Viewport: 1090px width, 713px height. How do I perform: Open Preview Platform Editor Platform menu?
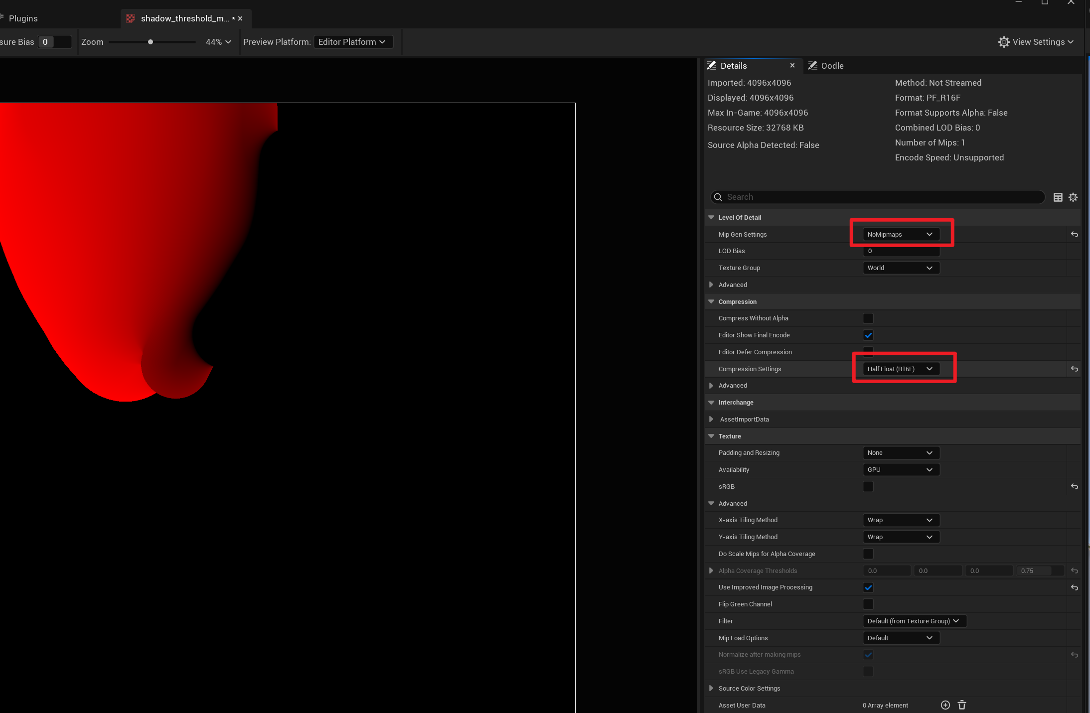(x=352, y=42)
